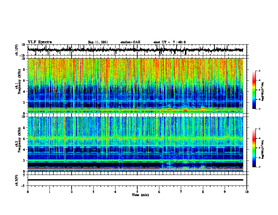Click the flat black ch.3 voltage trace
Viewport: 278px width, 215px height.
[x=135, y=180]
